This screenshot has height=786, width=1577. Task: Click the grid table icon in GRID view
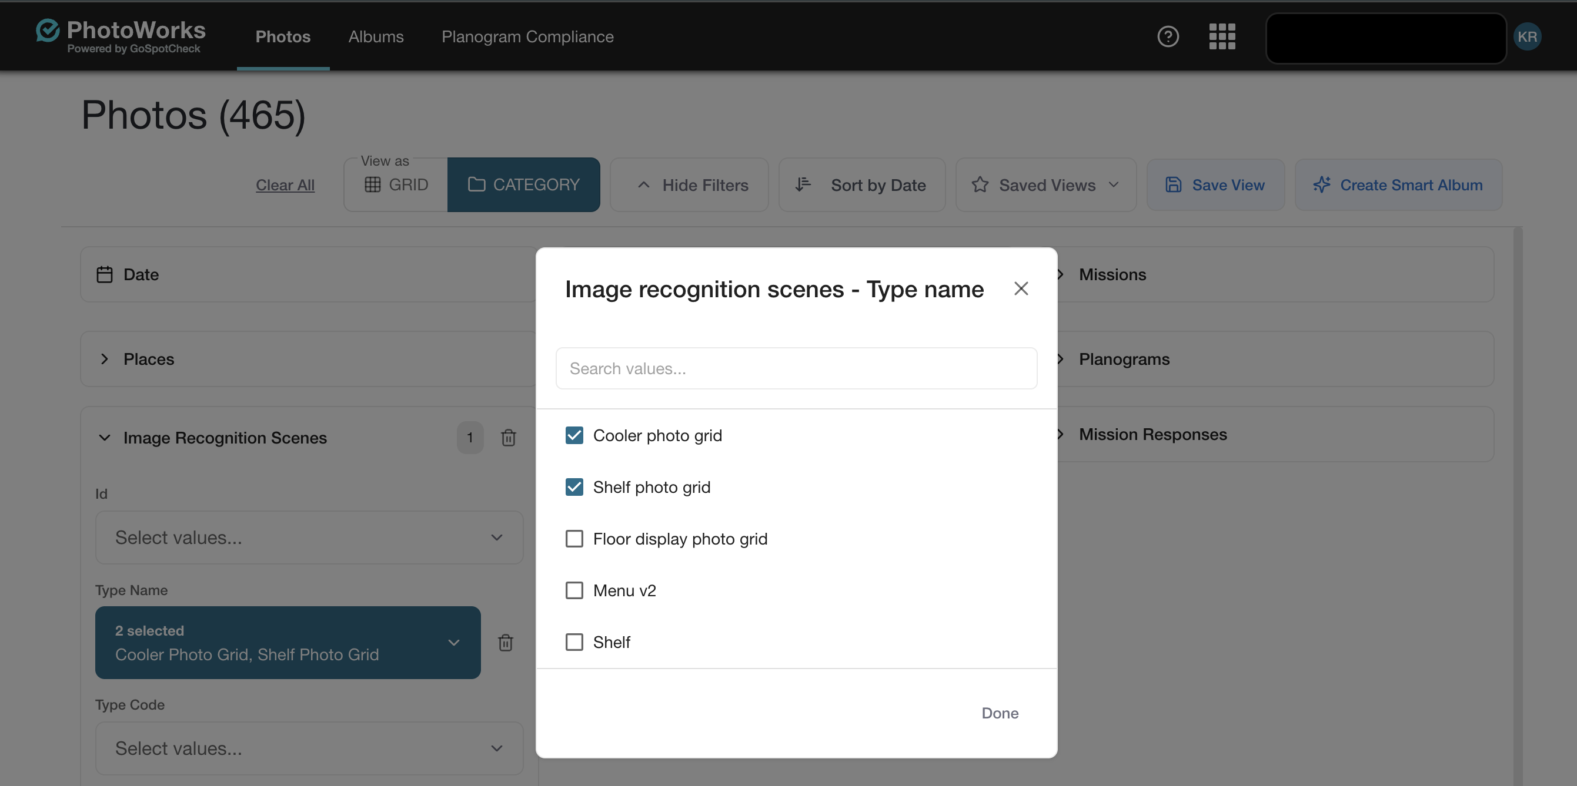[x=372, y=184]
